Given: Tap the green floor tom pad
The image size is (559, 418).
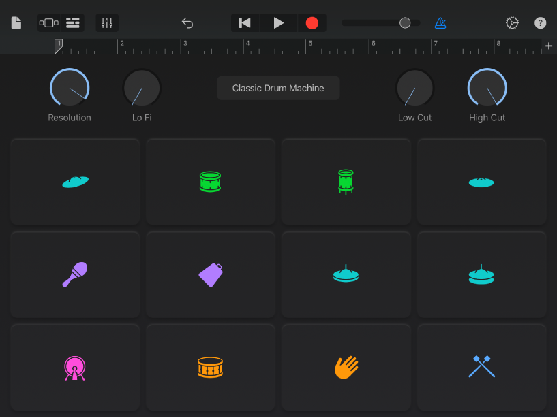Looking at the screenshot, I should pos(346,182).
